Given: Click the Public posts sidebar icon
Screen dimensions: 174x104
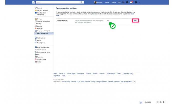Looking at the screenshot, I should pyautogui.click(x=36, y=43).
